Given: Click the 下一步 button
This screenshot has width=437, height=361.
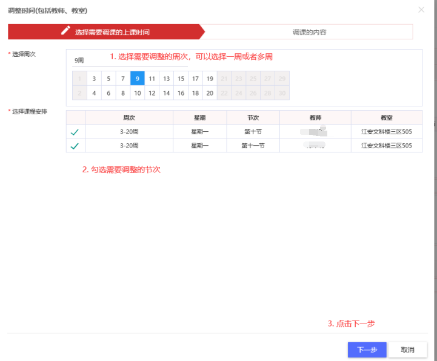Looking at the screenshot, I should 367,350.
